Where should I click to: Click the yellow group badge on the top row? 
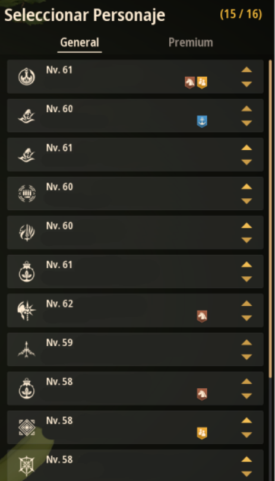(x=202, y=83)
